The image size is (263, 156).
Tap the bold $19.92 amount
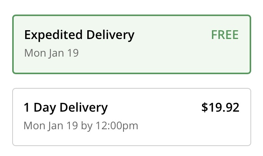tap(220, 108)
